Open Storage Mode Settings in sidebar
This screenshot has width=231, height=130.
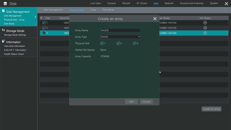pyautogui.click(x=15, y=35)
